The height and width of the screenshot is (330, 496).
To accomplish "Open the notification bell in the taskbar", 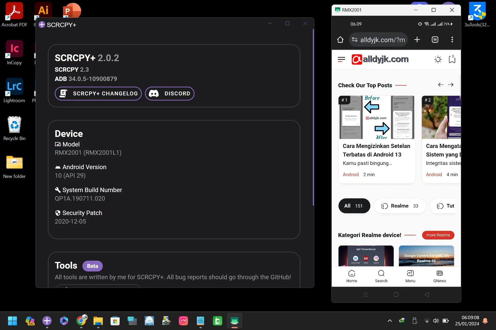I will (485, 321).
